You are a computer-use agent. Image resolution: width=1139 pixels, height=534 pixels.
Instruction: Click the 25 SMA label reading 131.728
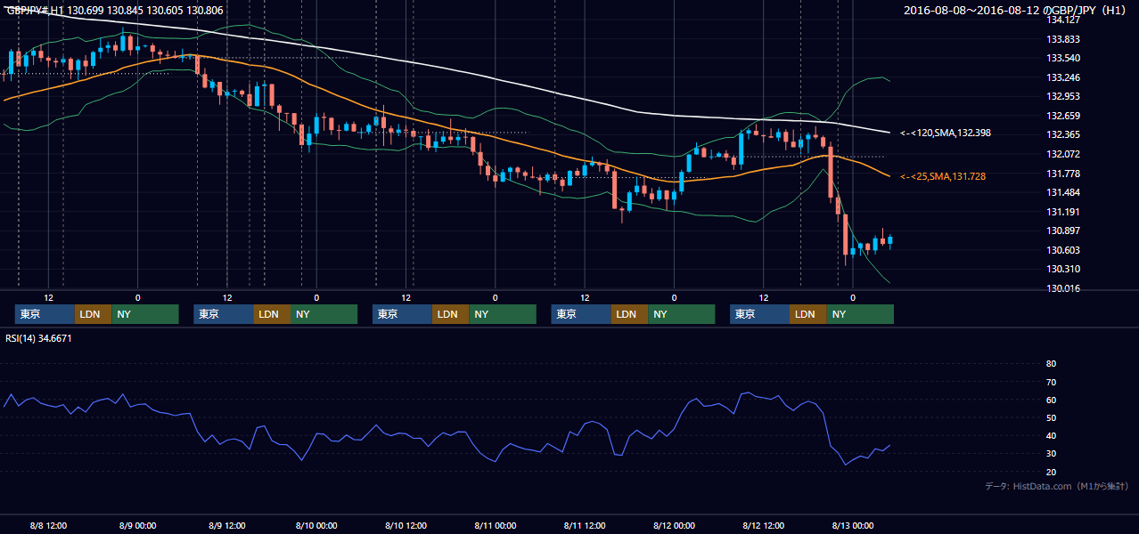pos(943,176)
